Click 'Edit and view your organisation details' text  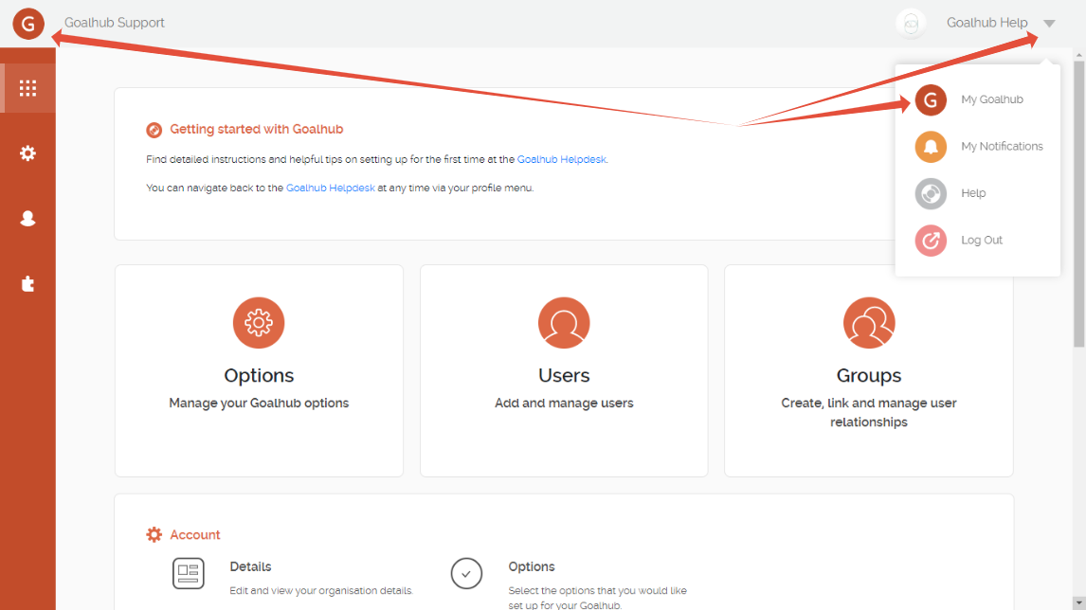[x=321, y=591]
